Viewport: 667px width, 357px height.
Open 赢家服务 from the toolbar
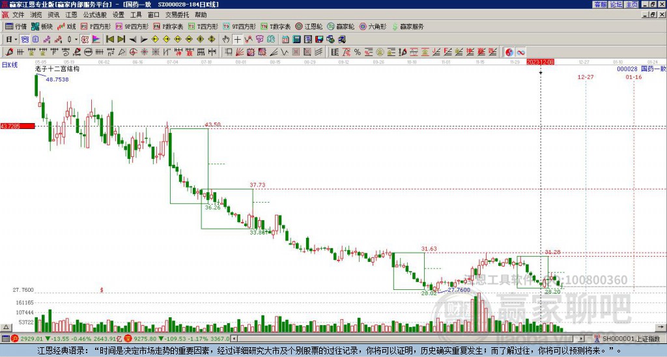[x=408, y=26]
